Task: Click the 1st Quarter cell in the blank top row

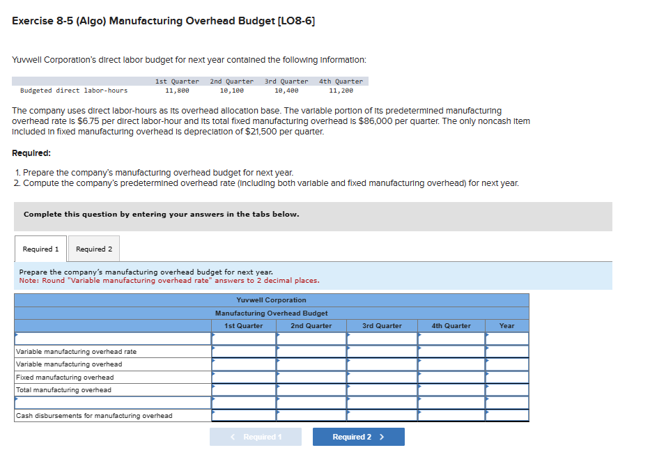Action: [242, 339]
